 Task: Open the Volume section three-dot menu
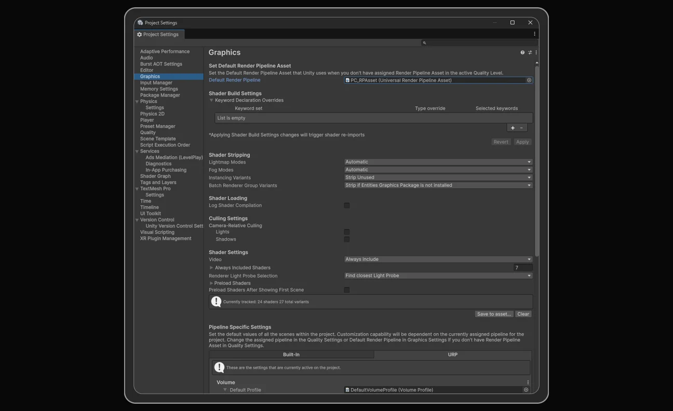tap(528, 382)
